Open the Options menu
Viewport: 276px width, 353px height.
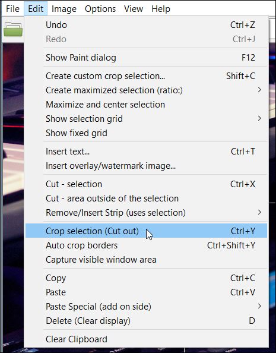[100, 9]
